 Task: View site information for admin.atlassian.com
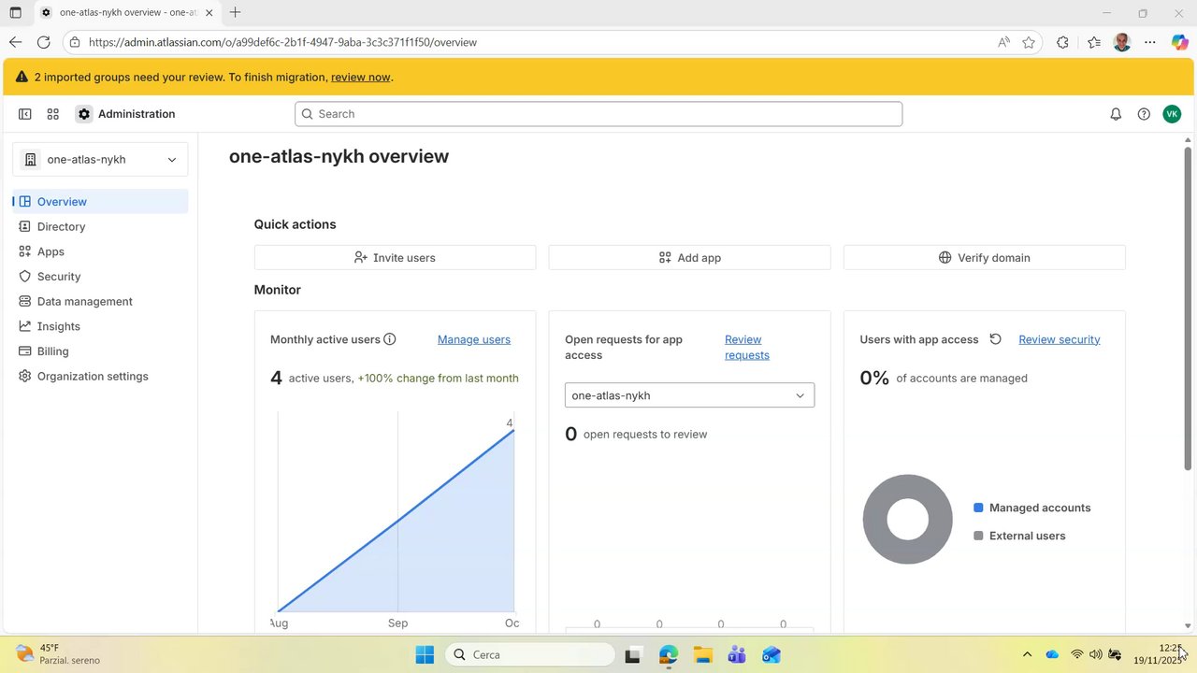(76, 42)
